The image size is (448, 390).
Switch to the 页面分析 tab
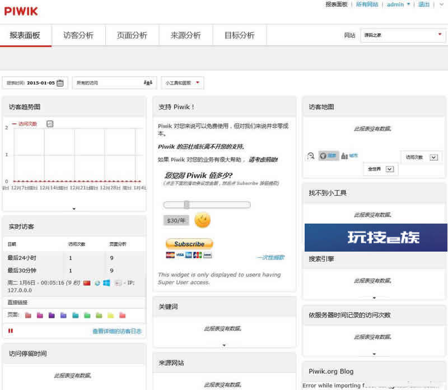pyautogui.click(x=132, y=35)
